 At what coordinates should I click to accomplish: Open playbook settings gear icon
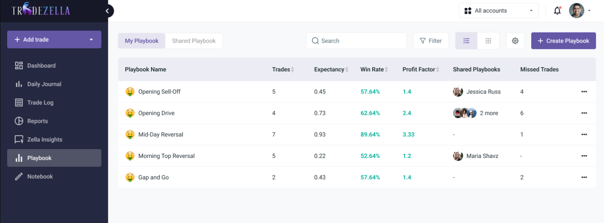click(515, 41)
